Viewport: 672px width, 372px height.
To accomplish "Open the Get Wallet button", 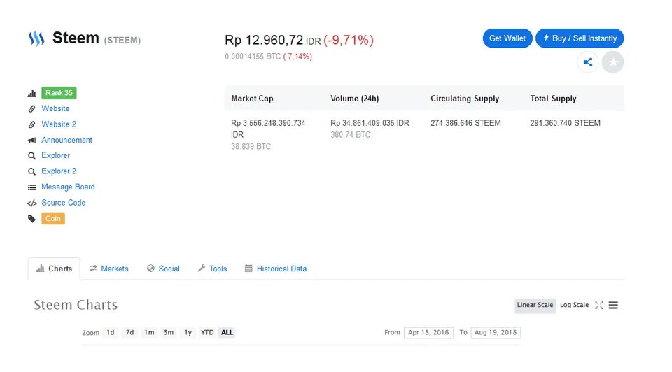I will pyautogui.click(x=507, y=38).
